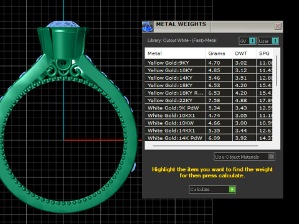This screenshot has height=224, width=299.
Task: Select the Yellow Gold:10KY row
Action: click(x=209, y=70)
